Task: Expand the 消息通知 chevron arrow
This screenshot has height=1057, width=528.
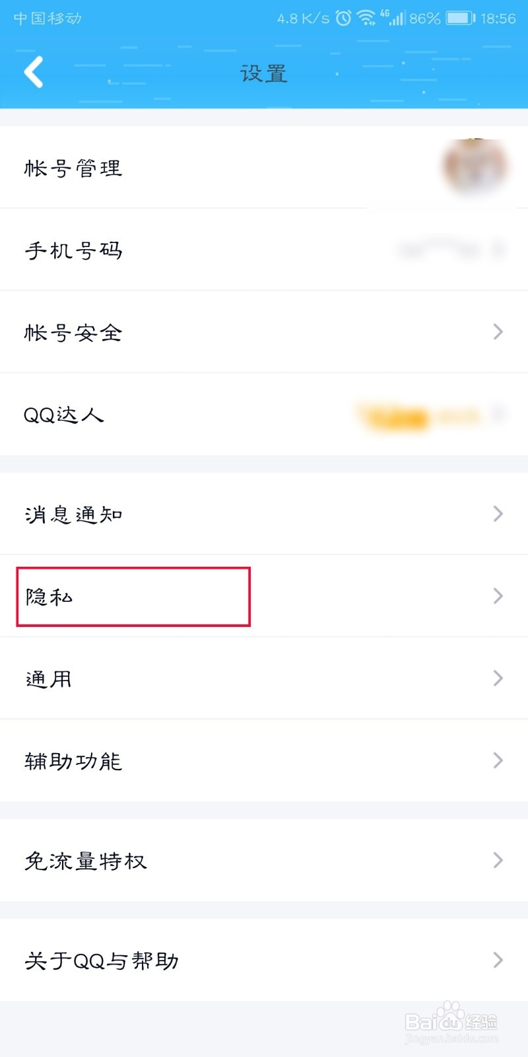Action: pyautogui.click(x=498, y=513)
